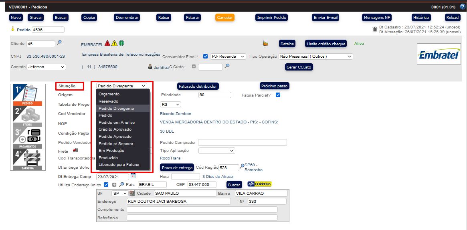Open the Tipo Aplicação dropdown
Viewport: 467px width, 230px height.
click(x=216, y=151)
